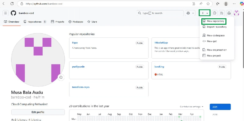Image resolution: width=244 pixels, height=121 pixels.
Task: Click the browser refresh icon
Action: tap(12, 4)
